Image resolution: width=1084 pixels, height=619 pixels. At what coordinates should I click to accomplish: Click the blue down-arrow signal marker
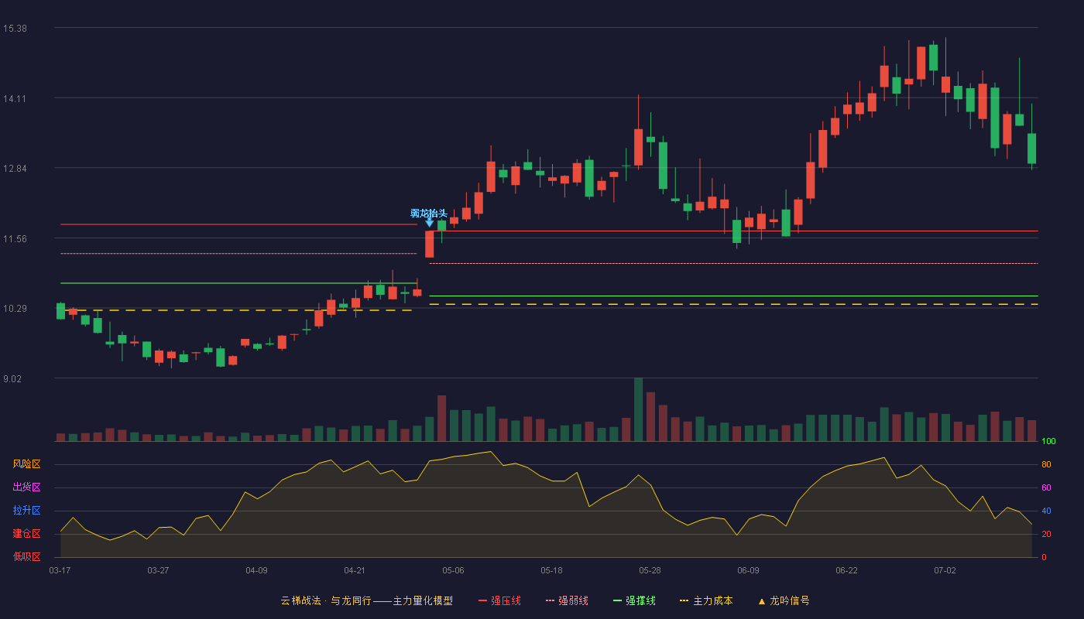[429, 222]
